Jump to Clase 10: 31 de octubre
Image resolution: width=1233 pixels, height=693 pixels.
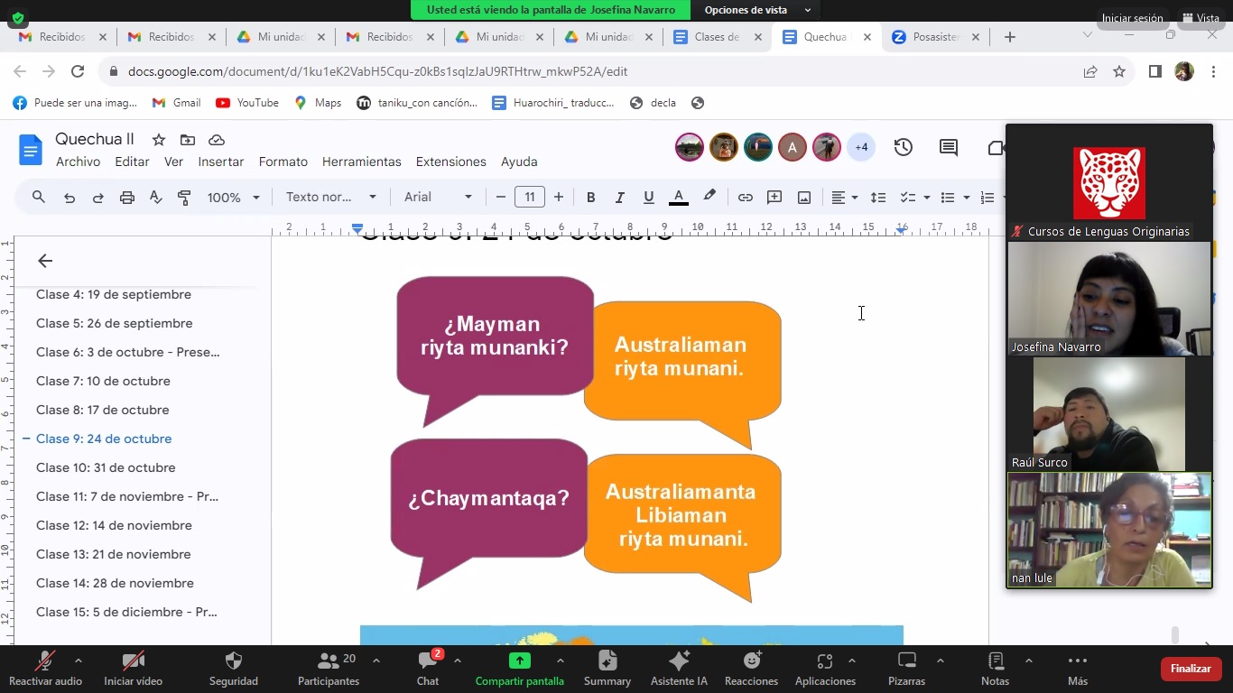(x=106, y=467)
